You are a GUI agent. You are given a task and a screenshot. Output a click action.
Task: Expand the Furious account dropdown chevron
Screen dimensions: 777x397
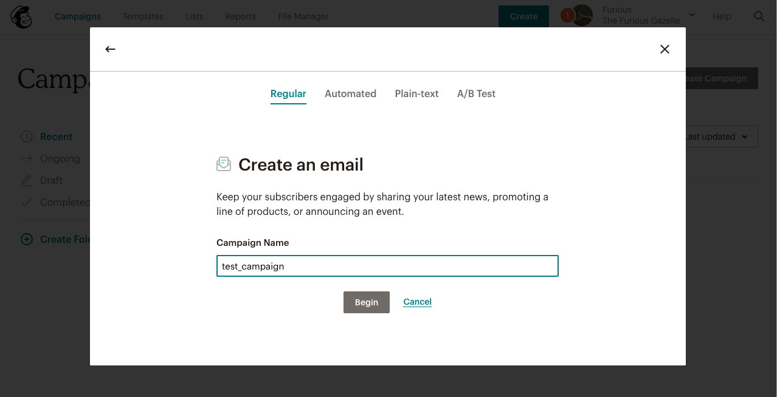[x=692, y=15]
